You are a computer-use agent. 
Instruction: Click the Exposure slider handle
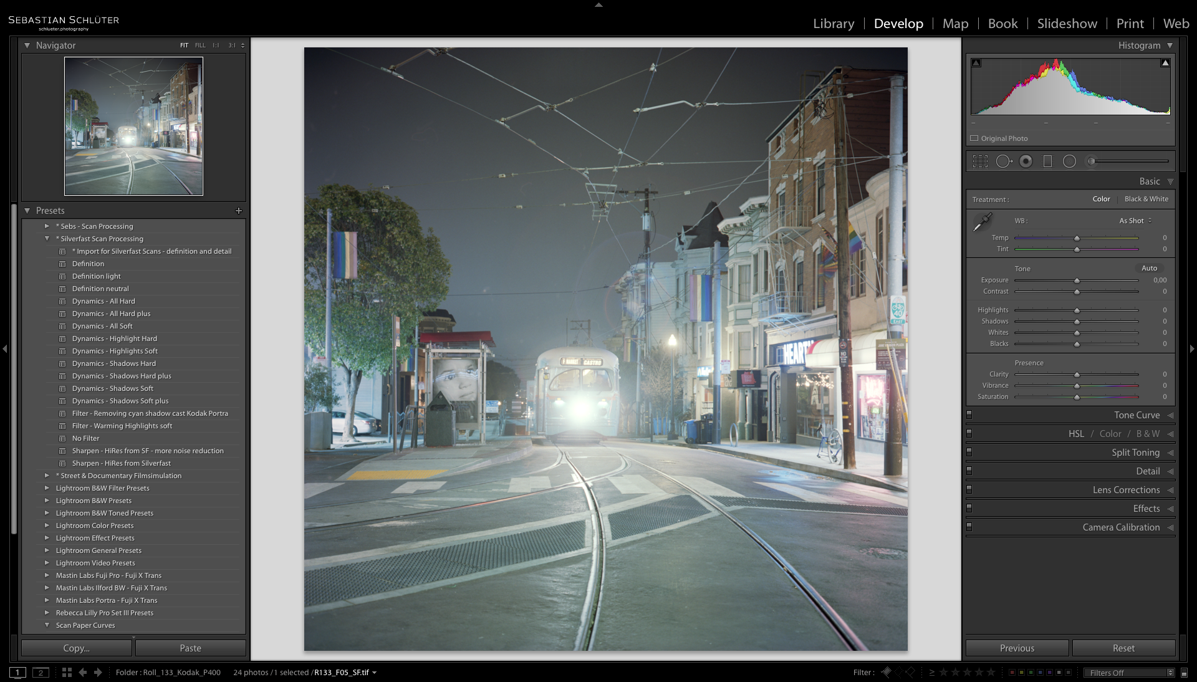[1077, 281]
